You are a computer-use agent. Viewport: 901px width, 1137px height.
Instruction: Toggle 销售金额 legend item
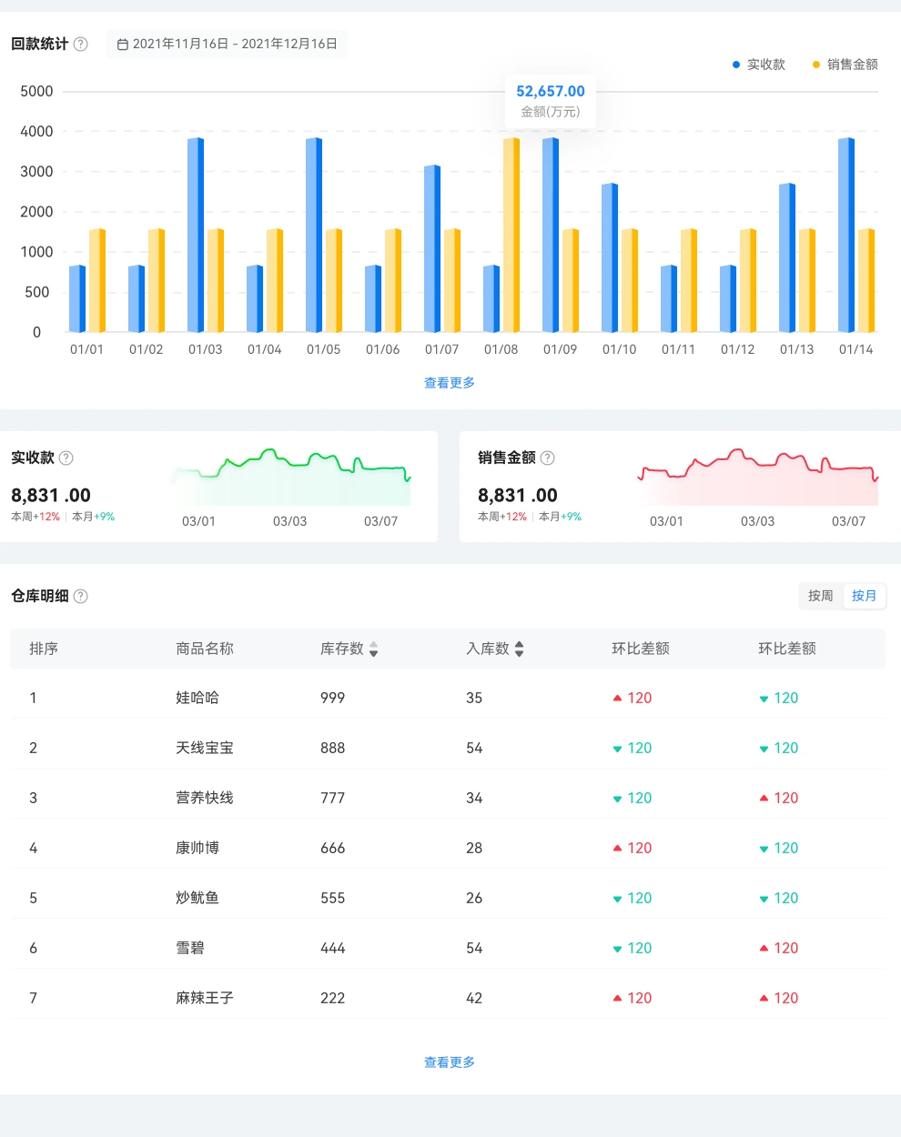click(x=845, y=65)
